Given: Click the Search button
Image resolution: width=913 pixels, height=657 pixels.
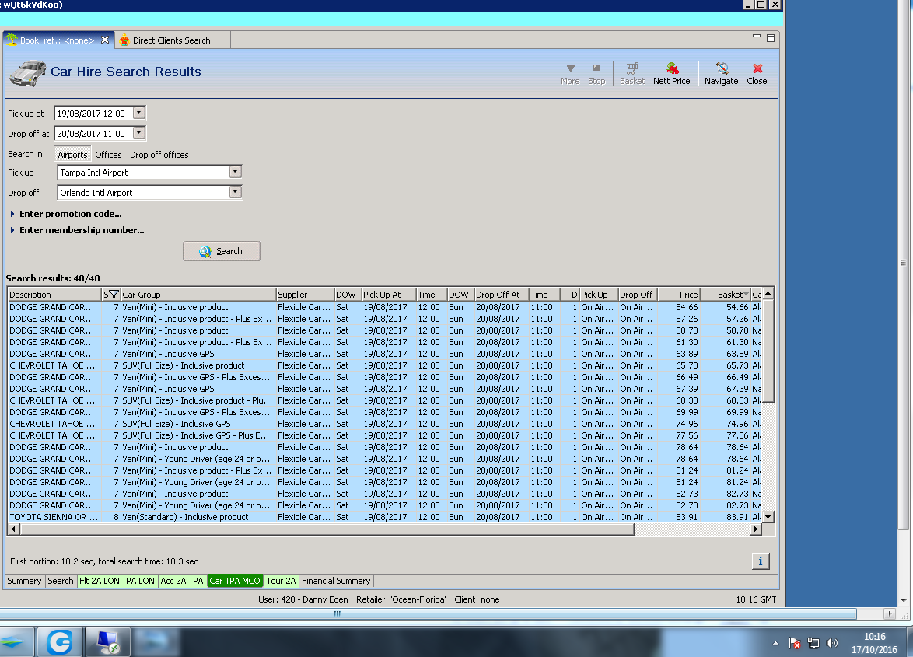Looking at the screenshot, I should coord(222,251).
